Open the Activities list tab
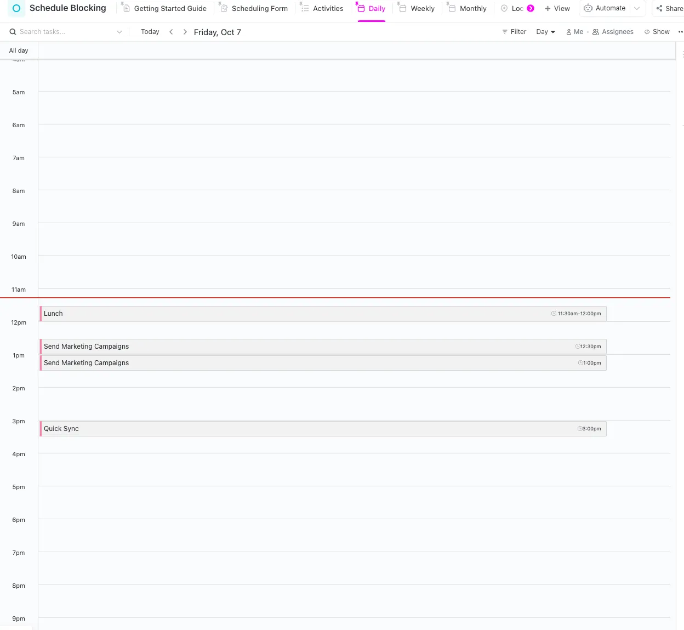 322,8
